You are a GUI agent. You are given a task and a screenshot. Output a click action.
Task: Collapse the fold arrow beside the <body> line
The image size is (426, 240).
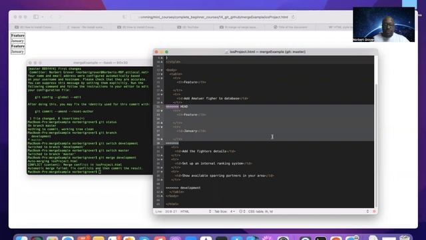tap(162, 70)
